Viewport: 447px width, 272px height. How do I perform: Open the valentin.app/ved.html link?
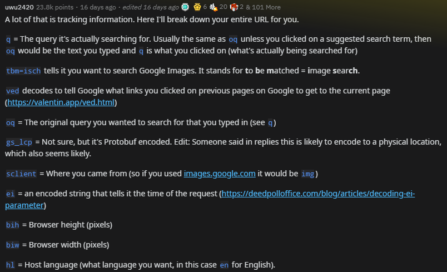coord(61,102)
